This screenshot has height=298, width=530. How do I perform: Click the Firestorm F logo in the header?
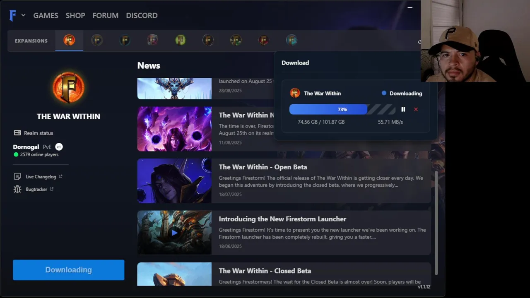[13, 15]
